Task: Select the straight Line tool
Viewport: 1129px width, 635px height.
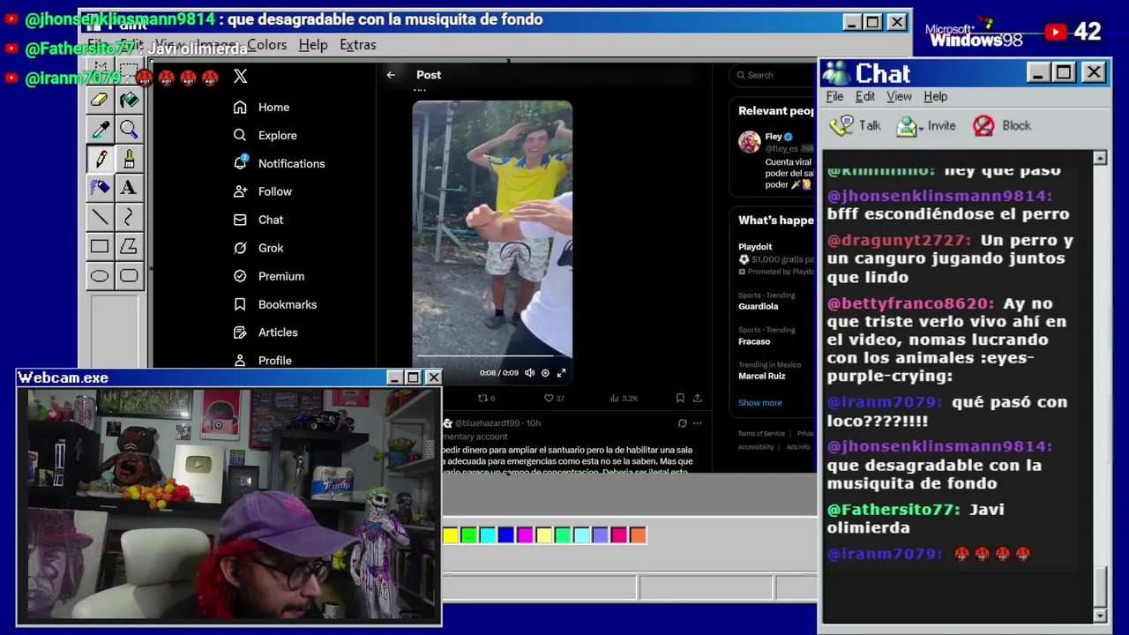Action: [100, 217]
